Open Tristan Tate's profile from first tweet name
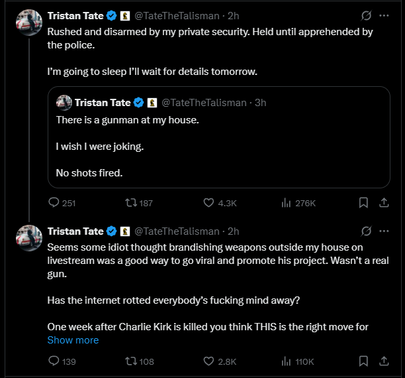Image resolution: width=405 pixels, height=378 pixels. (x=75, y=15)
